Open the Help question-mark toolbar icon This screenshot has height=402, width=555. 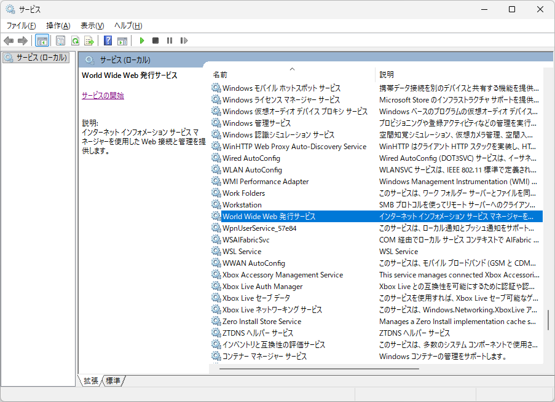point(108,41)
